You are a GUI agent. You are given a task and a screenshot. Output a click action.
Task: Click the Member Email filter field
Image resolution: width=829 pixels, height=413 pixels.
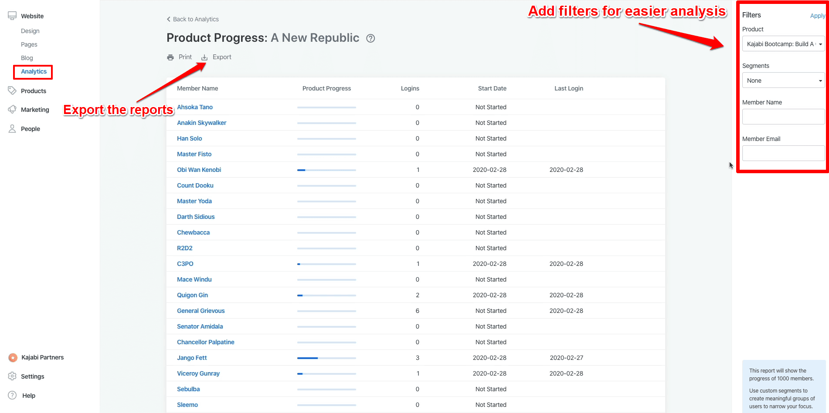tap(783, 153)
